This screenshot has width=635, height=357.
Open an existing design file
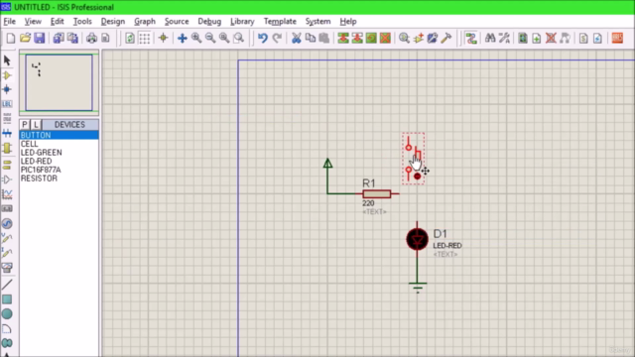click(25, 38)
